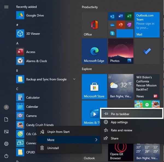The width and height of the screenshot is (164, 162).
Task: Open the Ben Nghe forecast tile at bottom
Action: click(x=147, y=152)
